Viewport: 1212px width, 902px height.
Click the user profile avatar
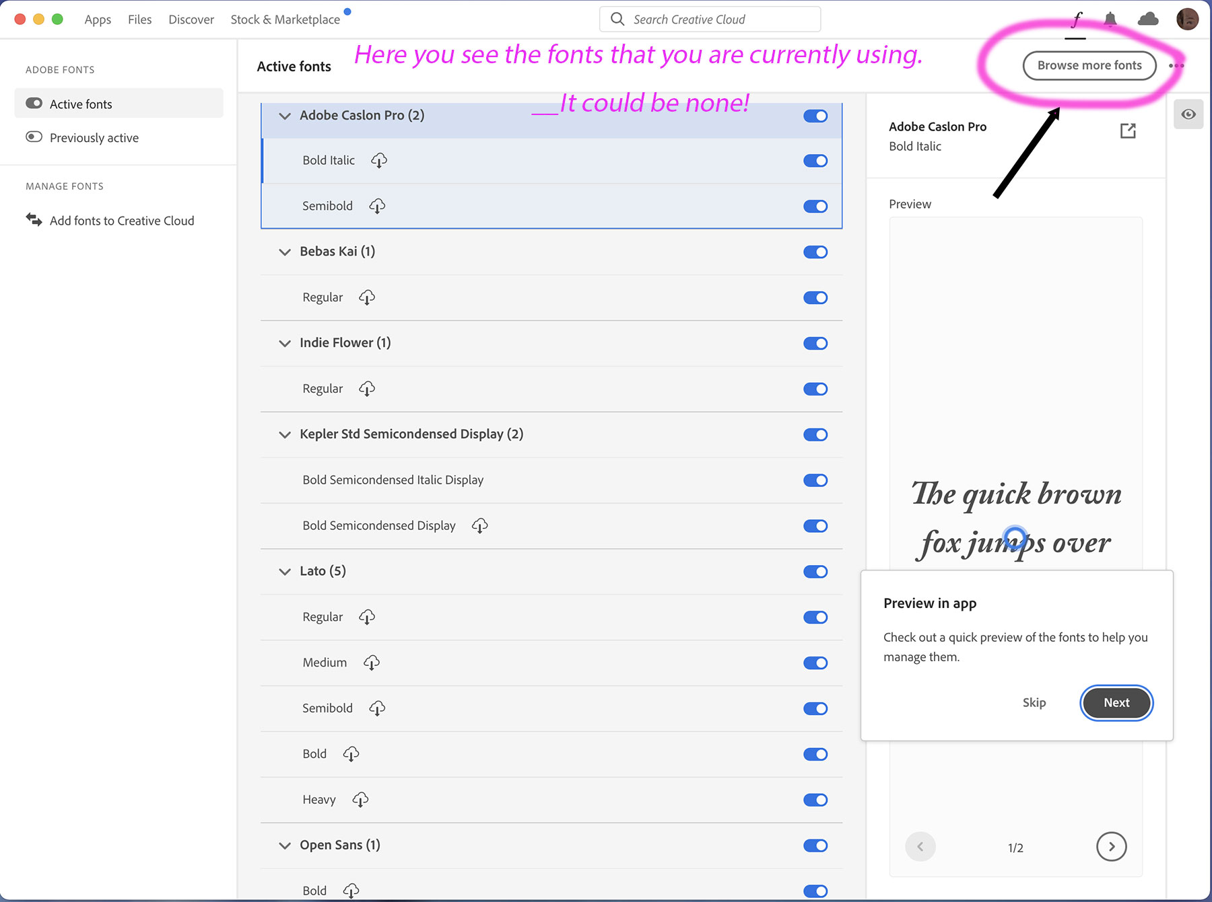1186,20
